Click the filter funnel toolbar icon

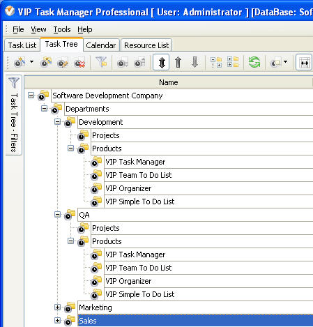click(101, 62)
